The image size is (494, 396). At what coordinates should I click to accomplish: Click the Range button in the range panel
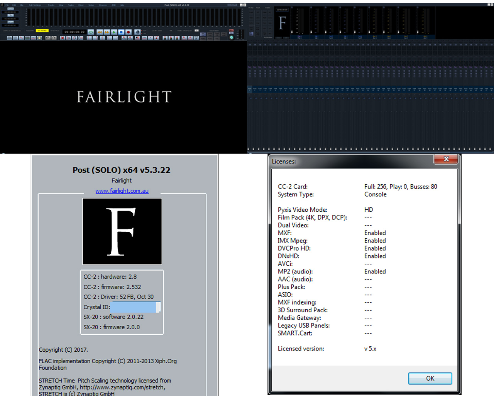pyautogui.click(x=10, y=22)
